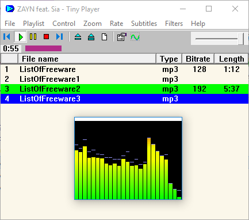249x220 pixels.
Task: Click the blank page (new playlist) icon
Action: (x=104, y=37)
